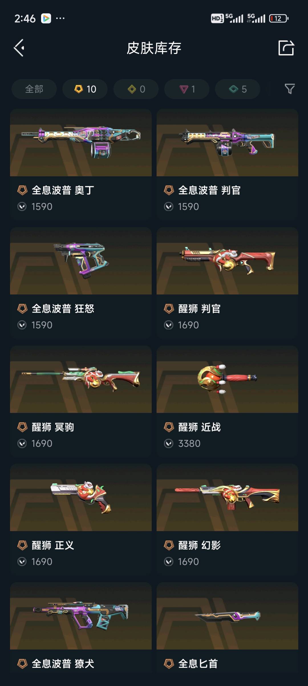Click the 醒狮 冥驹 skin name
This screenshot has width=308, height=686.
pos(53,427)
